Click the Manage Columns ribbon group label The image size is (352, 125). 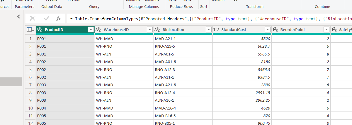(x=144, y=6)
